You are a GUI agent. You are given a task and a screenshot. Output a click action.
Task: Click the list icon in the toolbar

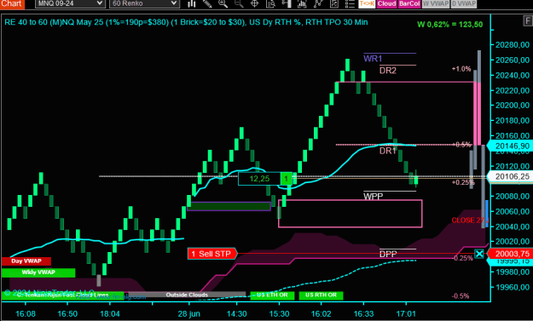click(x=350, y=3)
